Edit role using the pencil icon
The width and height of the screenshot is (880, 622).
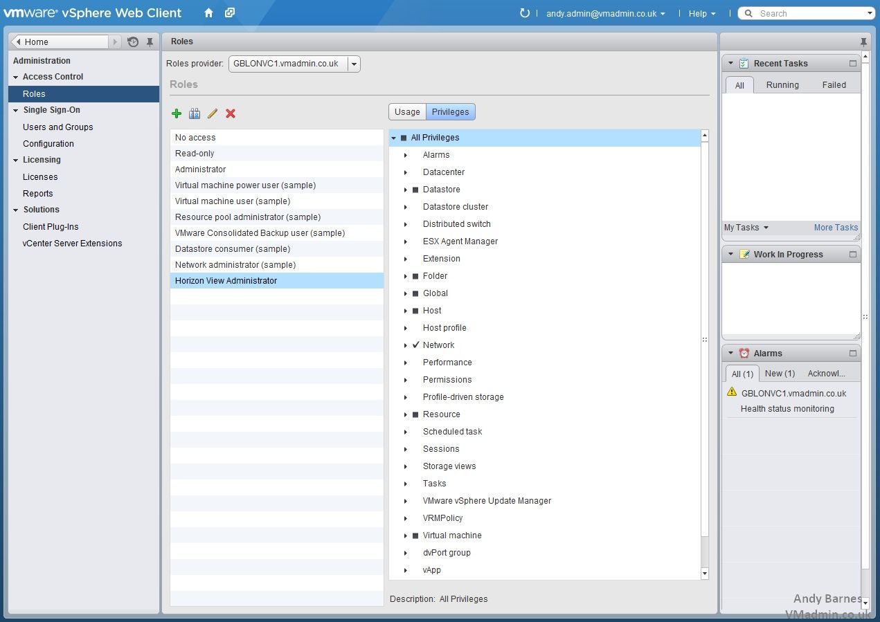[x=213, y=113]
